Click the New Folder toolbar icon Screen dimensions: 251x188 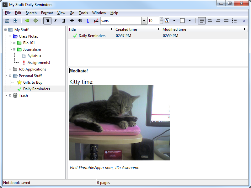7,21
